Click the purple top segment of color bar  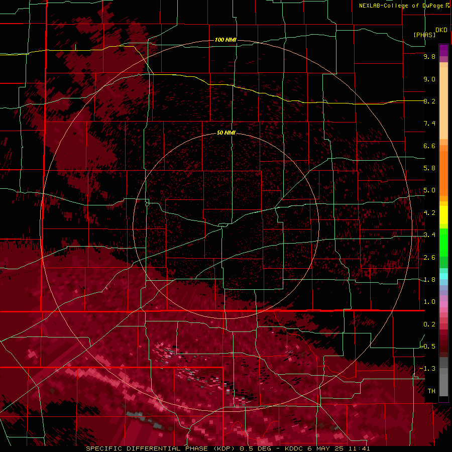click(x=443, y=50)
